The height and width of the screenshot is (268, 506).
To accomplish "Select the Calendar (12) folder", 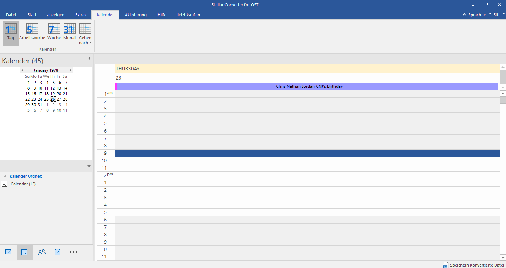I will click(23, 184).
